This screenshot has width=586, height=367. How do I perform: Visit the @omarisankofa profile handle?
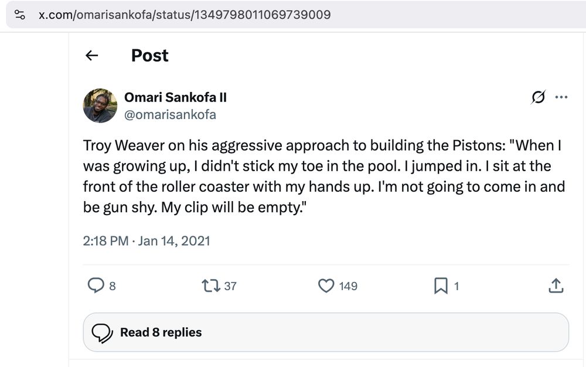tap(171, 115)
